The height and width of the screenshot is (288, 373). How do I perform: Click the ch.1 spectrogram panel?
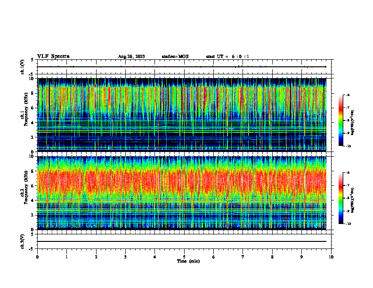[181, 115]
